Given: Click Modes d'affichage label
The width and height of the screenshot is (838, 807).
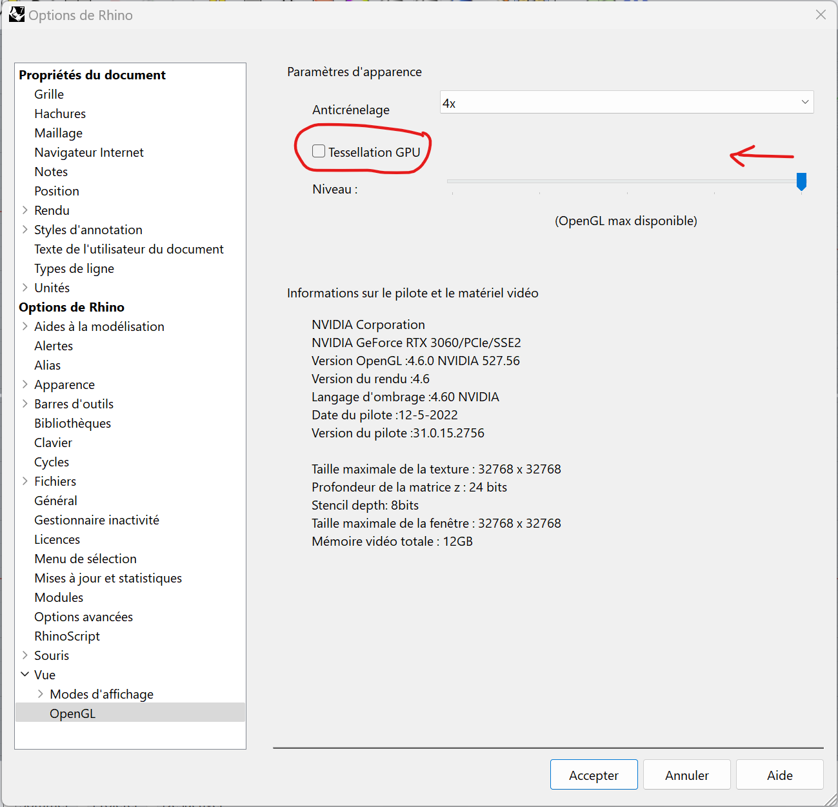Looking at the screenshot, I should (x=102, y=694).
